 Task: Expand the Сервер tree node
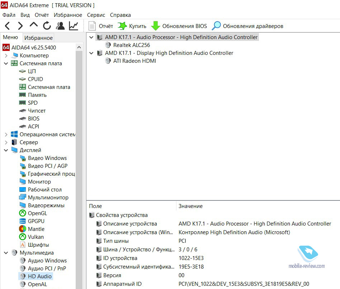tap(6, 142)
